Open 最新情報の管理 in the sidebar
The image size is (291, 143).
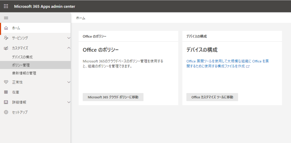pyautogui.click(x=24, y=73)
